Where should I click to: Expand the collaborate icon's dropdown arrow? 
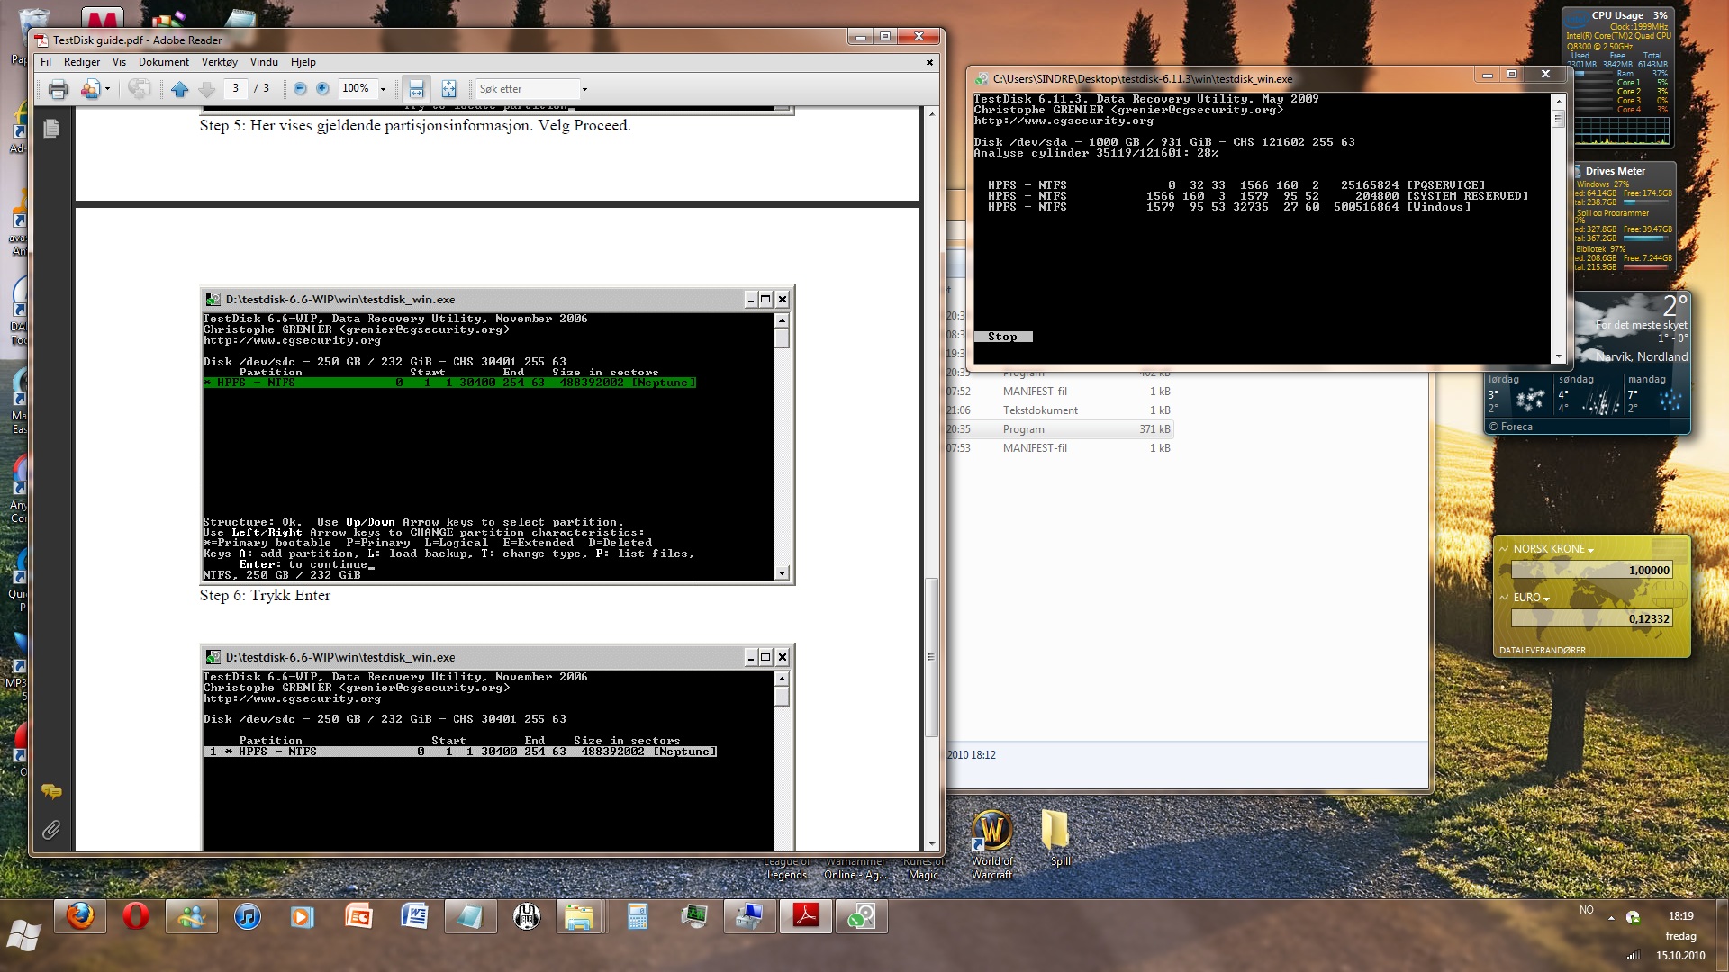click(x=107, y=88)
